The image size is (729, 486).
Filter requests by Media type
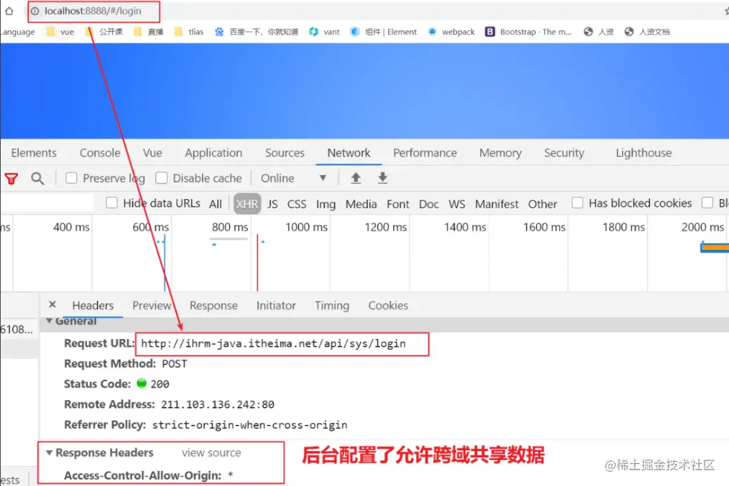point(361,204)
